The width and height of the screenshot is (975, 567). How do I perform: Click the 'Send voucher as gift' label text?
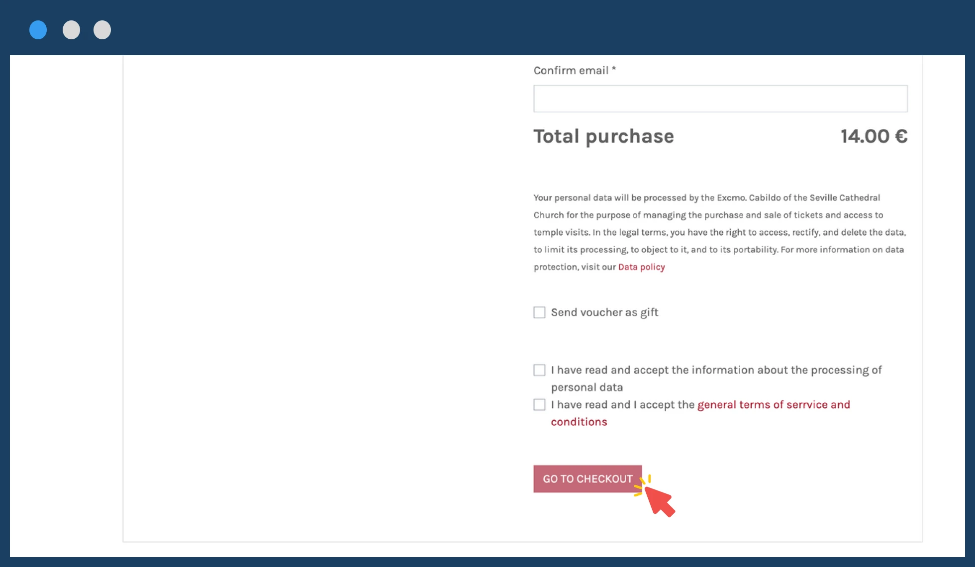(x=604, y=312)
